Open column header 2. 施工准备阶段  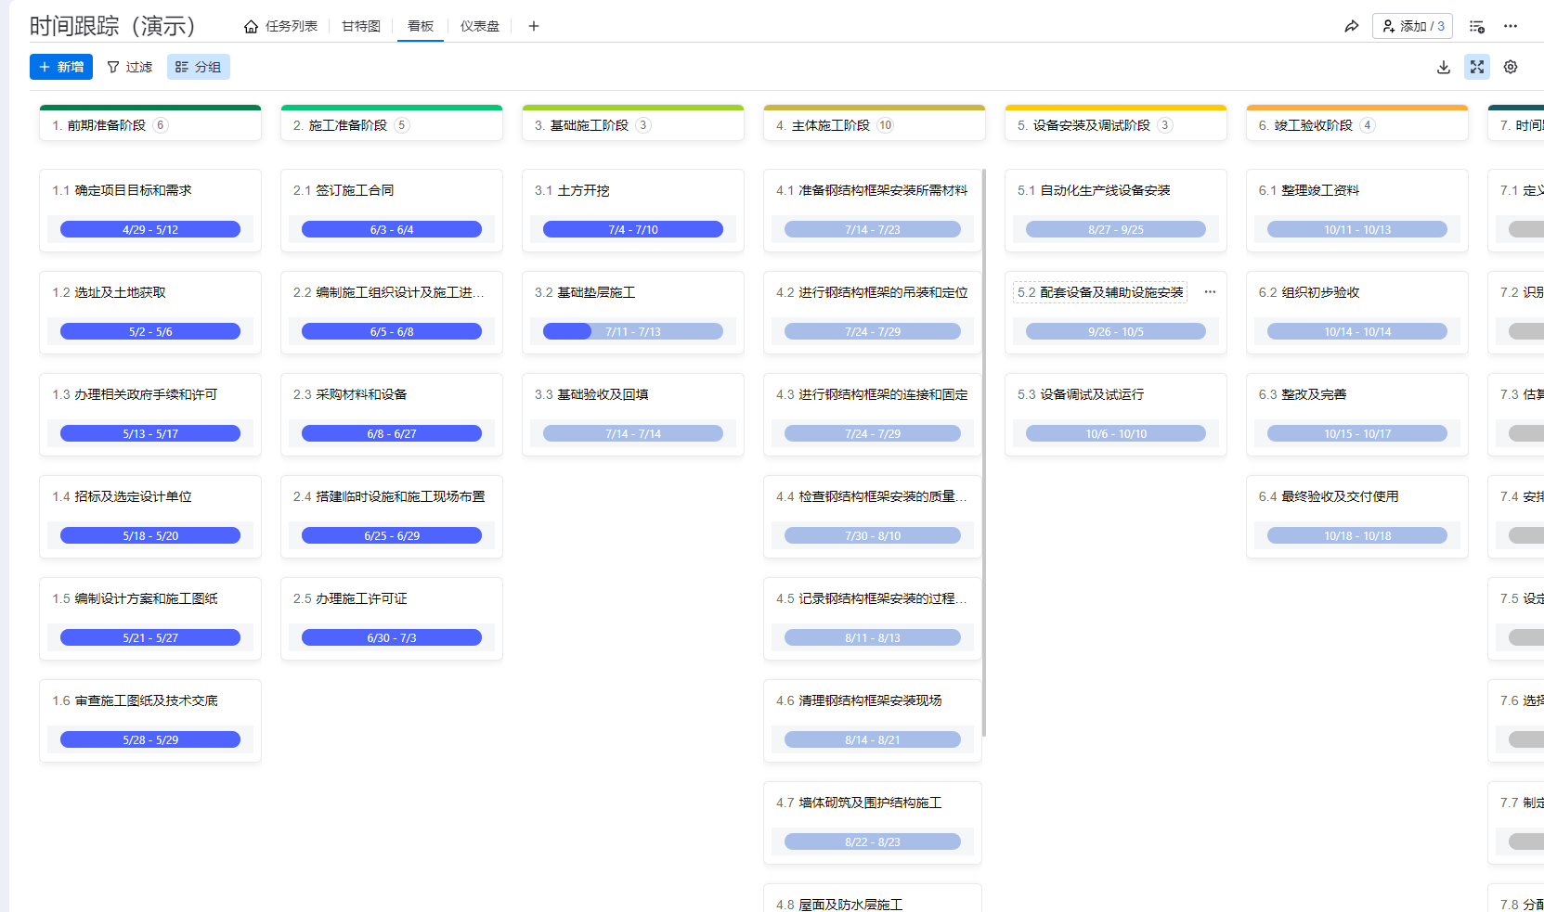pyautogui.click(x=392, y=125)
